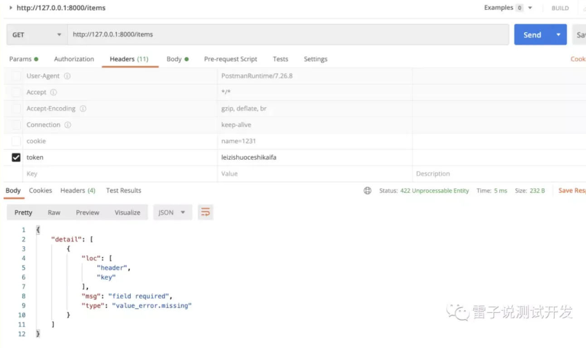
Task: Select the Pretty view
Action: (23, 212)
